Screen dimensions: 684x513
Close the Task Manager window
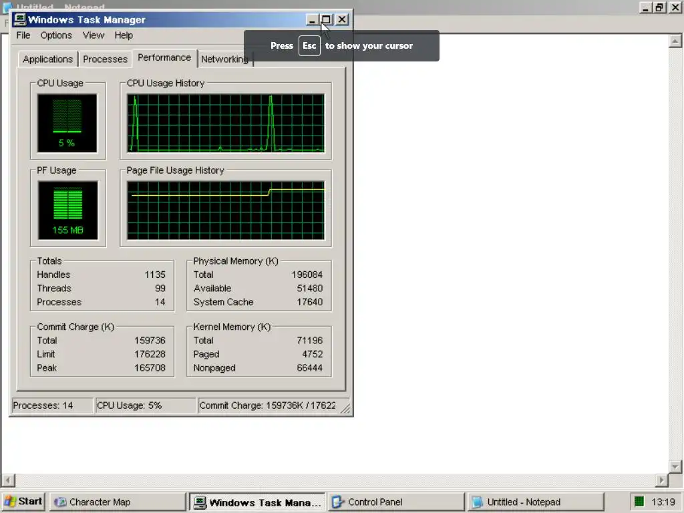pos(342,19)
